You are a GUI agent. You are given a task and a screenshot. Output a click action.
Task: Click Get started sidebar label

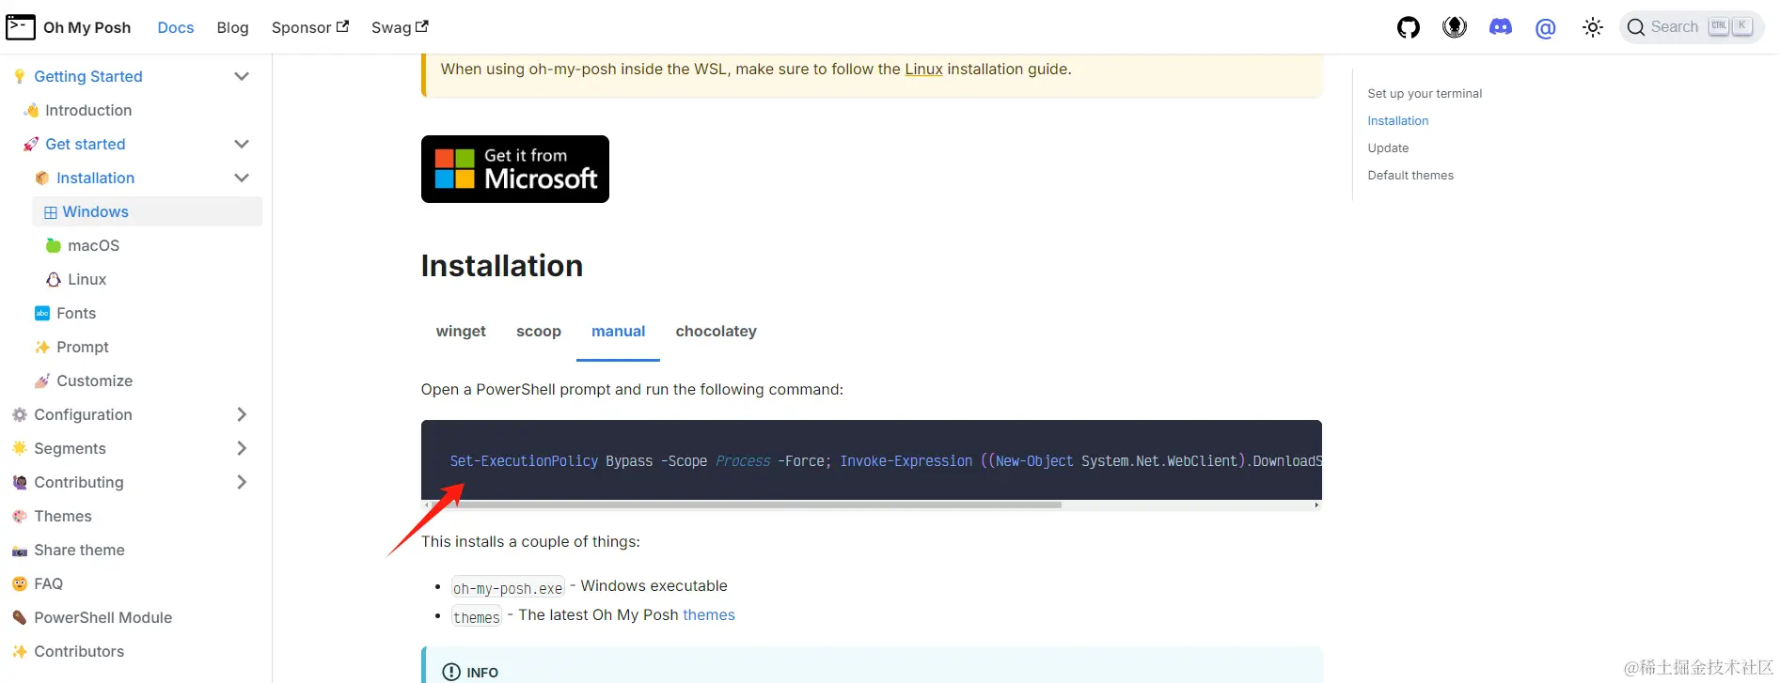tap(86, 144)
